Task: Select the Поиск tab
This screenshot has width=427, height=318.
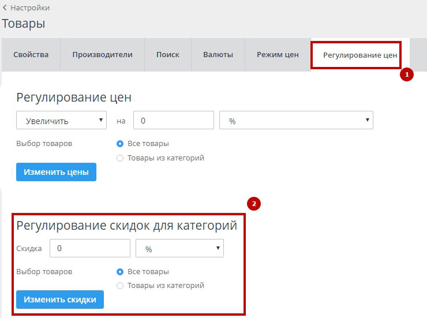Action: [x=167, y=55]
